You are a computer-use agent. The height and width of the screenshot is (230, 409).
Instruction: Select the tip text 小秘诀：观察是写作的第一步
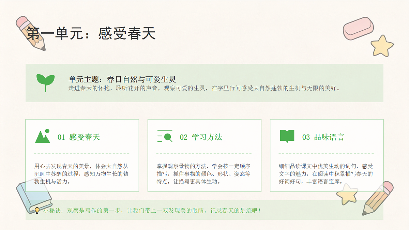pyautogui.click(x=152, y=211)
